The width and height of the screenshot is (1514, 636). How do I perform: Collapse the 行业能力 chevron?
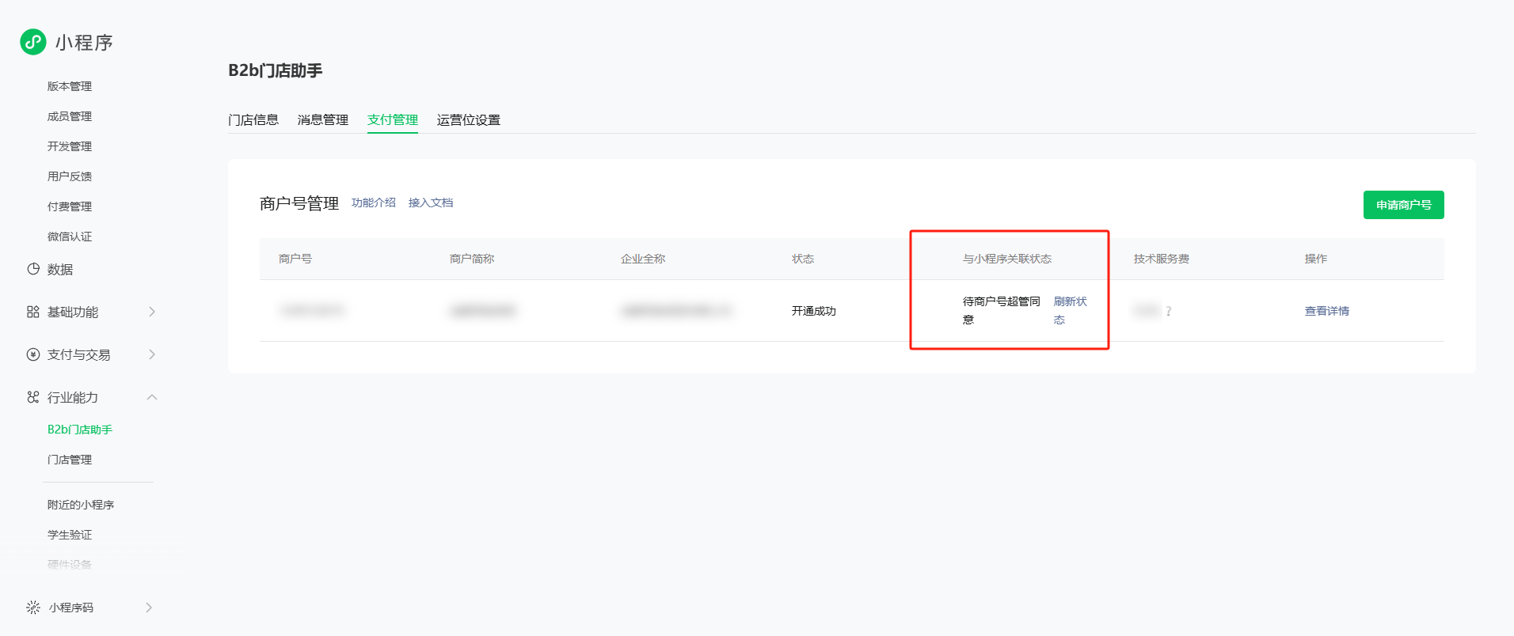click(x=152, y=397)
